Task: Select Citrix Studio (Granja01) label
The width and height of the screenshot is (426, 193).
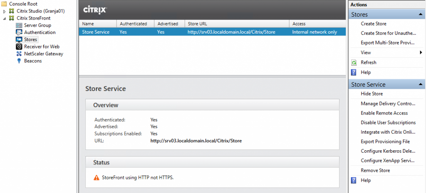Action: [41, 11]
